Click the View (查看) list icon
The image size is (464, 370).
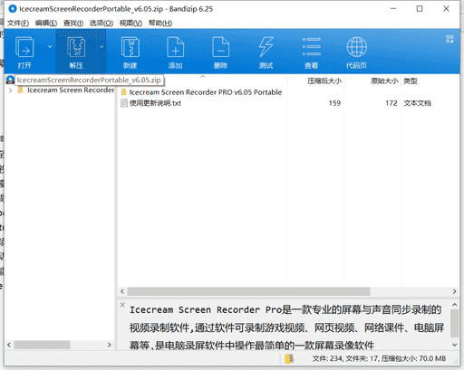(x=312, y=47)
